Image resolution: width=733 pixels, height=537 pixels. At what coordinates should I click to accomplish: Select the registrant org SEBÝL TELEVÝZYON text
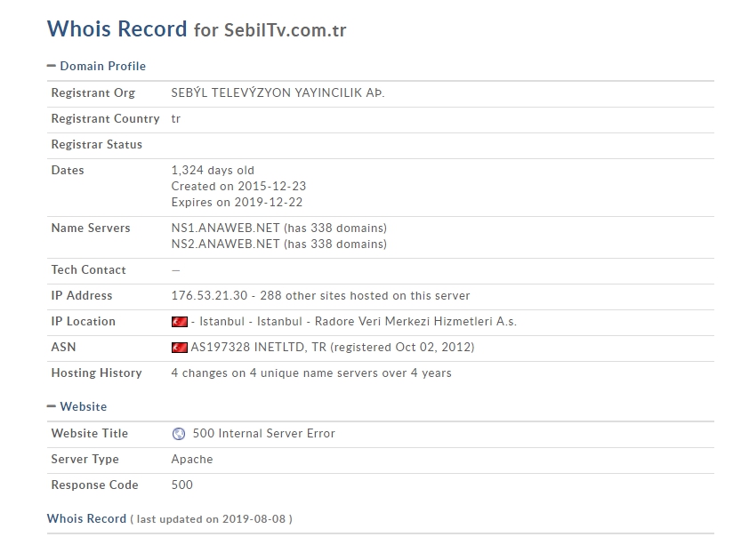pos(278,92)
